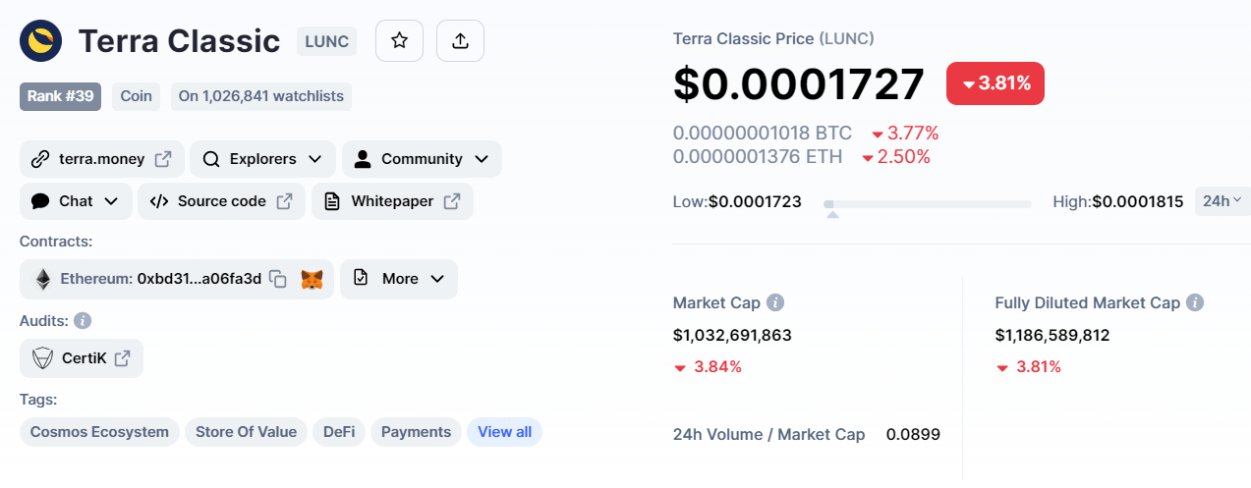This screenshot has height=488, width=1251.
Task: Expand the Explorers dropdown
Action: click(x=262, y=159)
